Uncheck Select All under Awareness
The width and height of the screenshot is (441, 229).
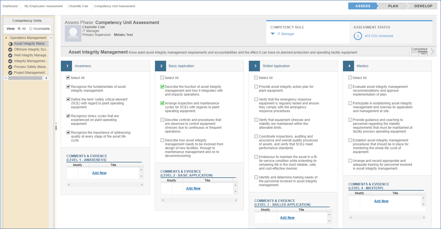pyautogui.click(x=68, y=78)
